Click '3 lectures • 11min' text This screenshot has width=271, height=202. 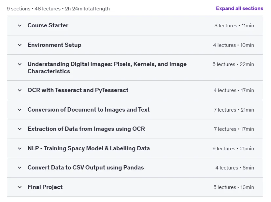[234, 26]
